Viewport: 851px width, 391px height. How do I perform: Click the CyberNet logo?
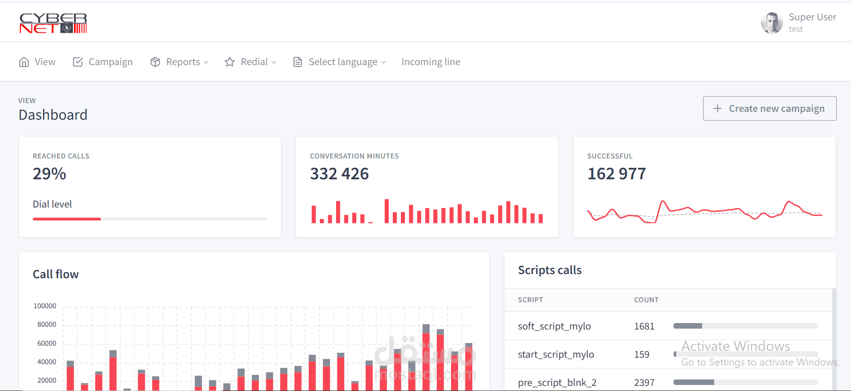[x=53, y=23]
